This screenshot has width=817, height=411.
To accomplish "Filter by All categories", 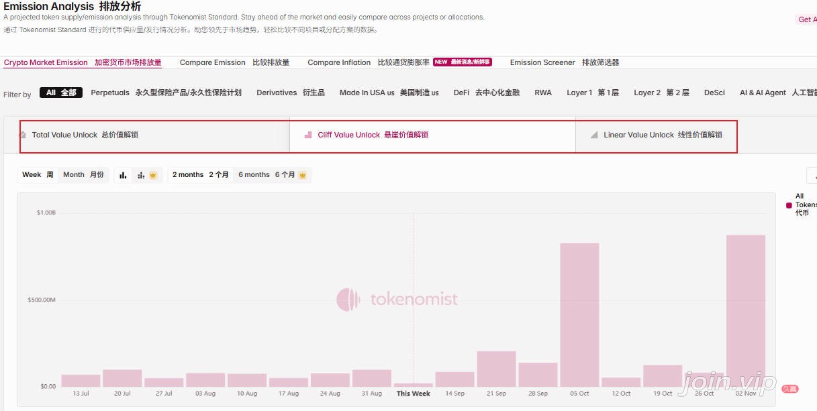I will 61,93.
